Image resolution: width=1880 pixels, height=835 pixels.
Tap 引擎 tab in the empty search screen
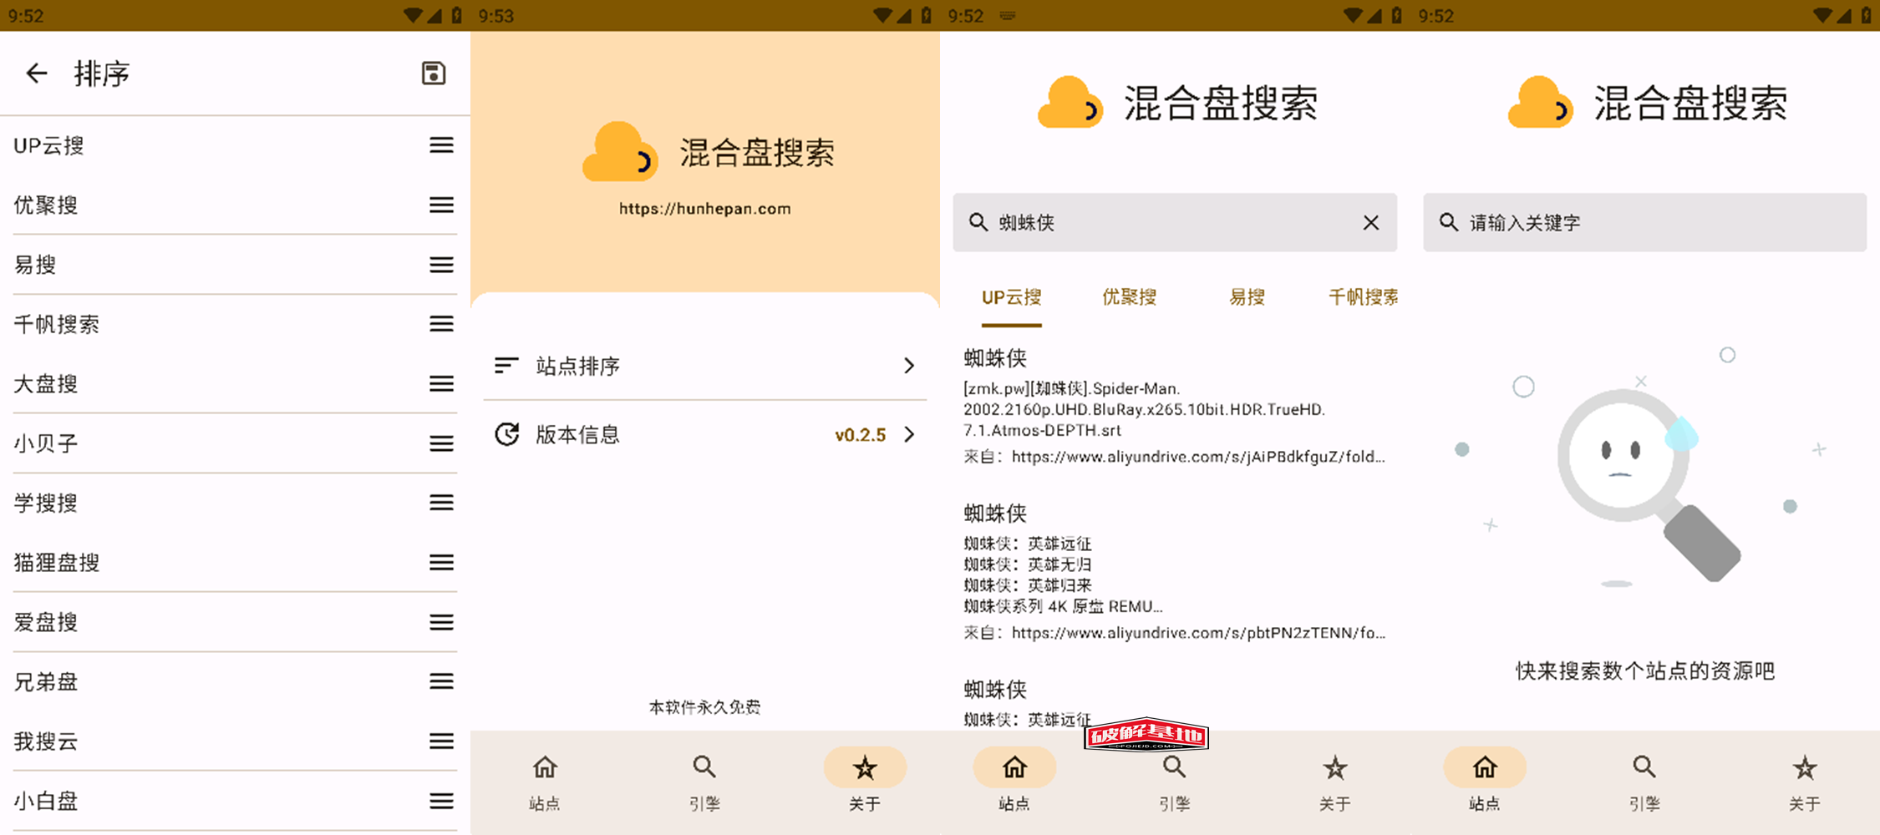[1644, 783]
